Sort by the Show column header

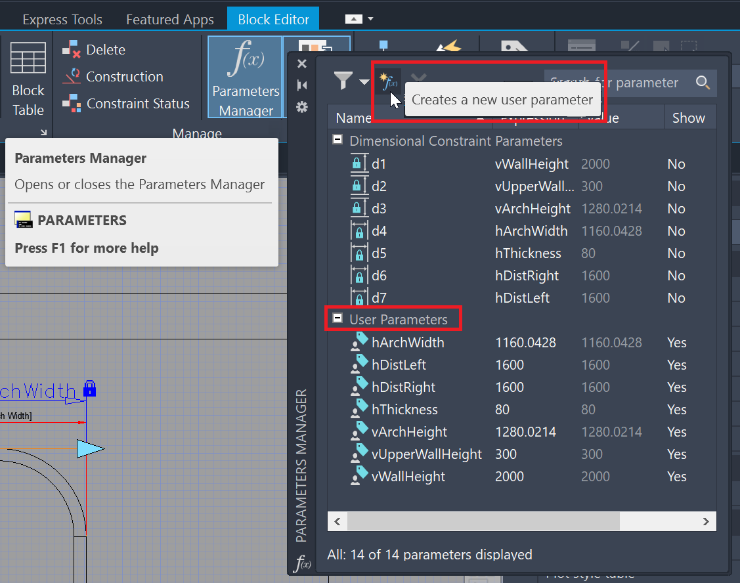pyautogui.click(x=689, y=118)
